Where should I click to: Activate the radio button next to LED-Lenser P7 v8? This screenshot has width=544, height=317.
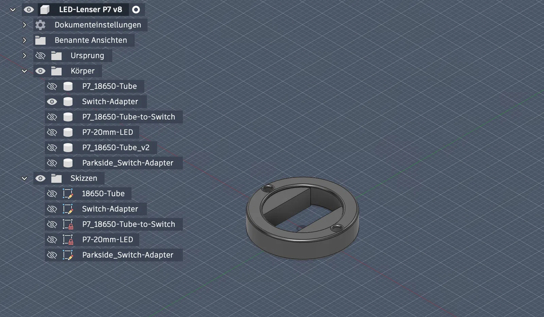(x=136, y=9)
